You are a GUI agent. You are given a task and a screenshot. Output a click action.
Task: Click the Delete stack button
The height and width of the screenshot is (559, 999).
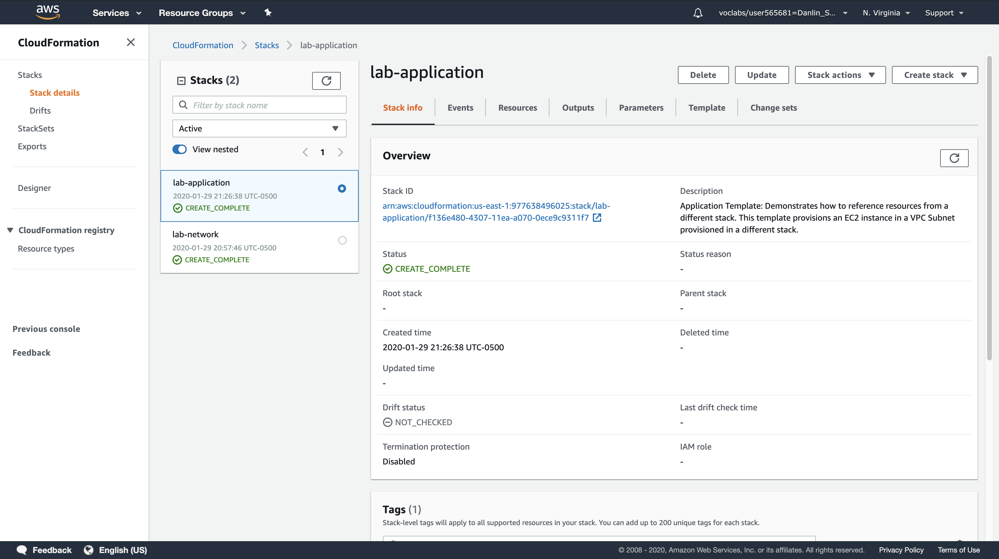(703, 75)
